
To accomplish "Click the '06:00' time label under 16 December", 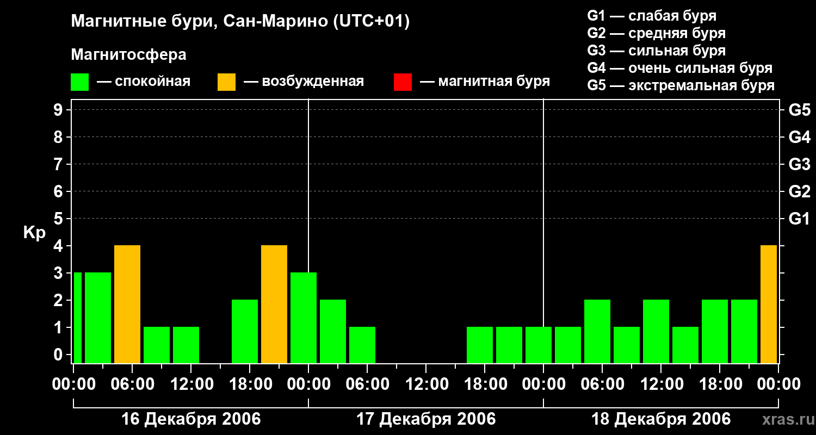I will click(x=132, y=384).
